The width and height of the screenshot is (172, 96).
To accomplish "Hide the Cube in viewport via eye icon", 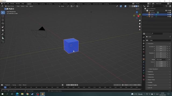I will coord(168,15).
